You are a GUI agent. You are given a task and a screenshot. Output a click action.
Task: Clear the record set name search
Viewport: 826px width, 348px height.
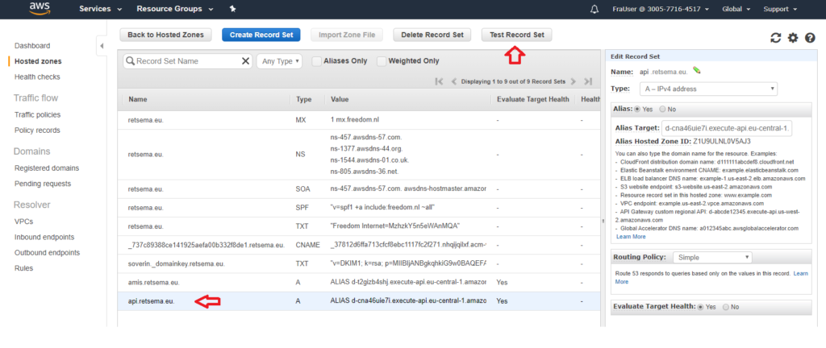point(246,60)
